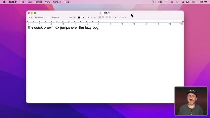210x118 pixels.
Task: Click the Test.rtf document proxy icon
Action: tap(100, 13)
